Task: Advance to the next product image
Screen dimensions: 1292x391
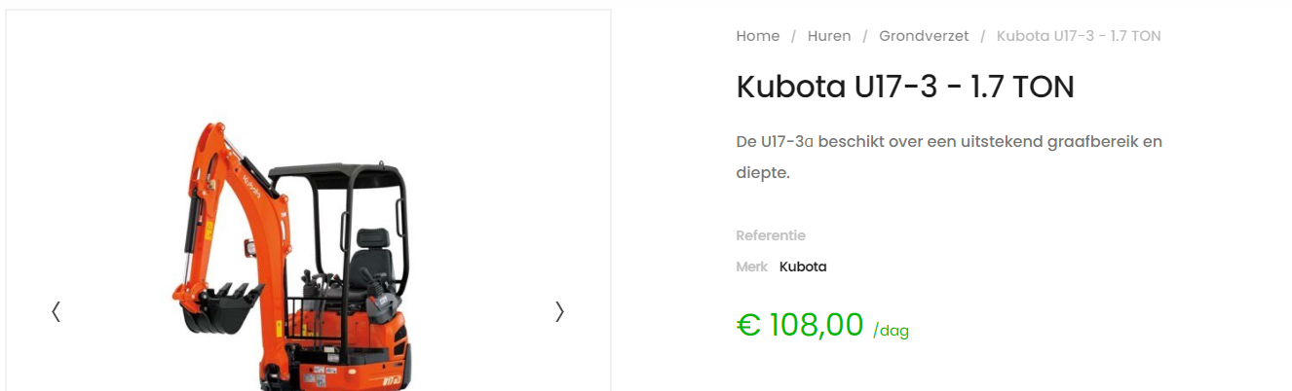Action: (x=559, y=311)
